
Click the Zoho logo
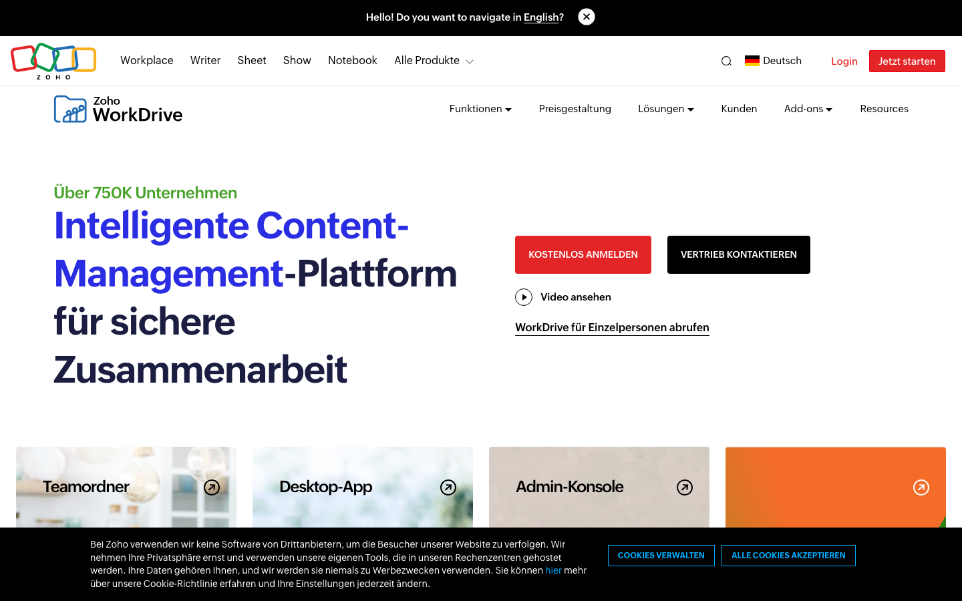[x=53, y=61]
